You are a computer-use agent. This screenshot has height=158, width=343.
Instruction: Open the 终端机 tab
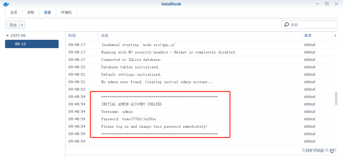[x=66, y=12]
